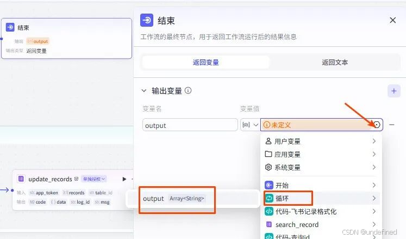Click data output in update_records node
This screenshot has width=406, height=239.
(x=58, y=202)
